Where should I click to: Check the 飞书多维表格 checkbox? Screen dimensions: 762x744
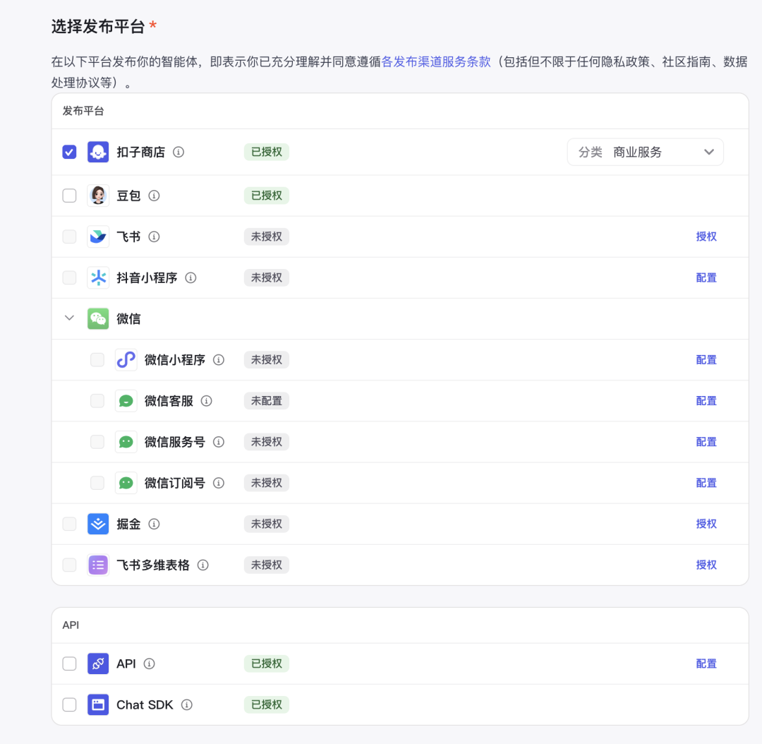[x=69, y=565]
